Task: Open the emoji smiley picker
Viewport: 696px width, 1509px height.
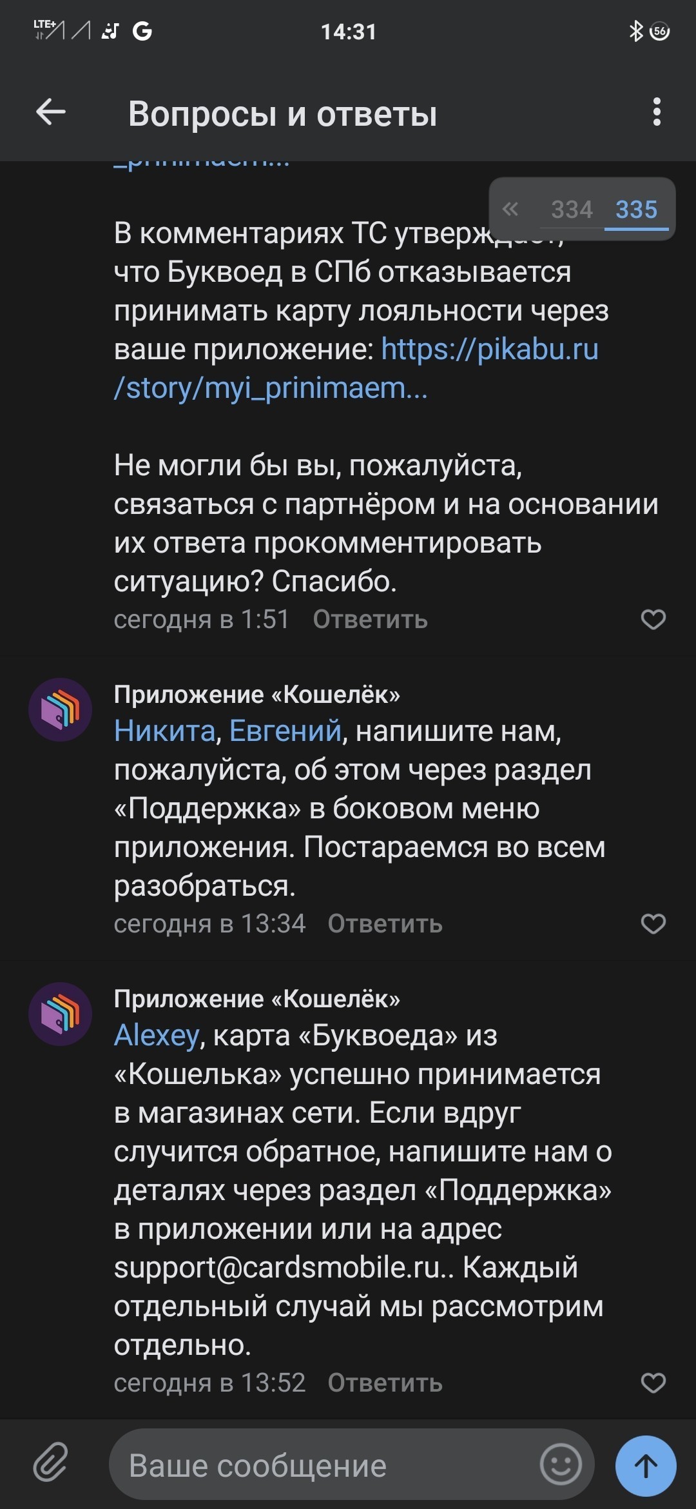Action: click(560, 1465)
